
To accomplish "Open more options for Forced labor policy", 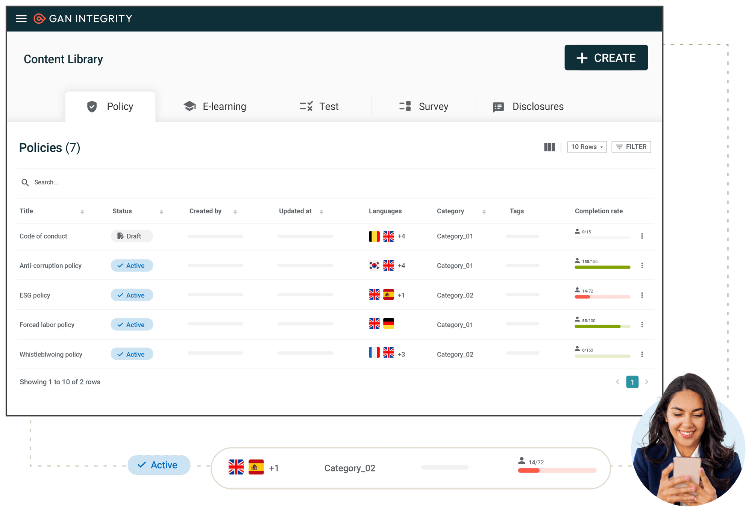I will tap(642, 325).
